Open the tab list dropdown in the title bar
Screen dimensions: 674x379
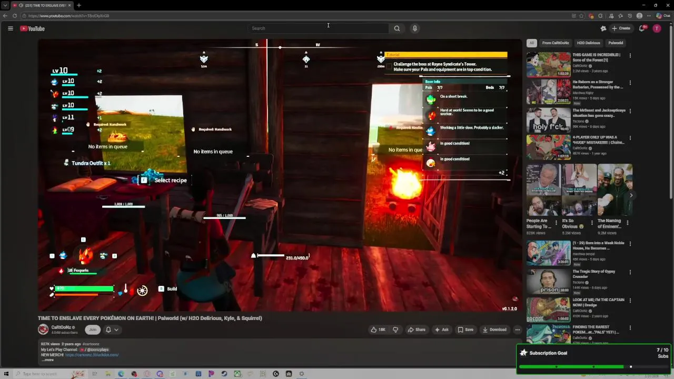[x=5, y=5]
